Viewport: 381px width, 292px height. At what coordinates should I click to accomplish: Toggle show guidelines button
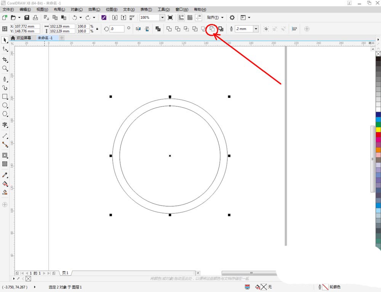point(199,18)
